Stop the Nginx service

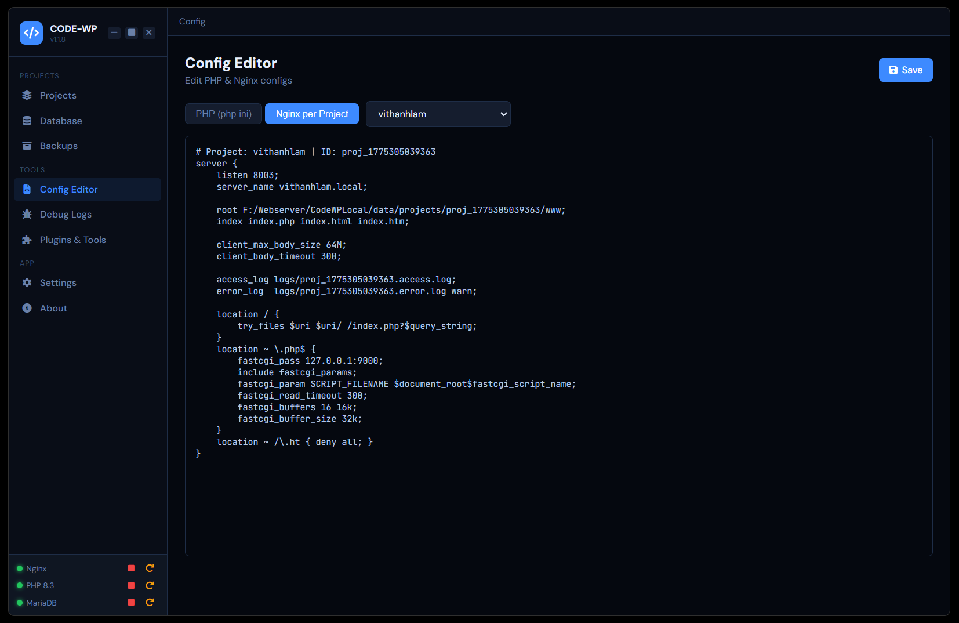(x=131, y=568)
